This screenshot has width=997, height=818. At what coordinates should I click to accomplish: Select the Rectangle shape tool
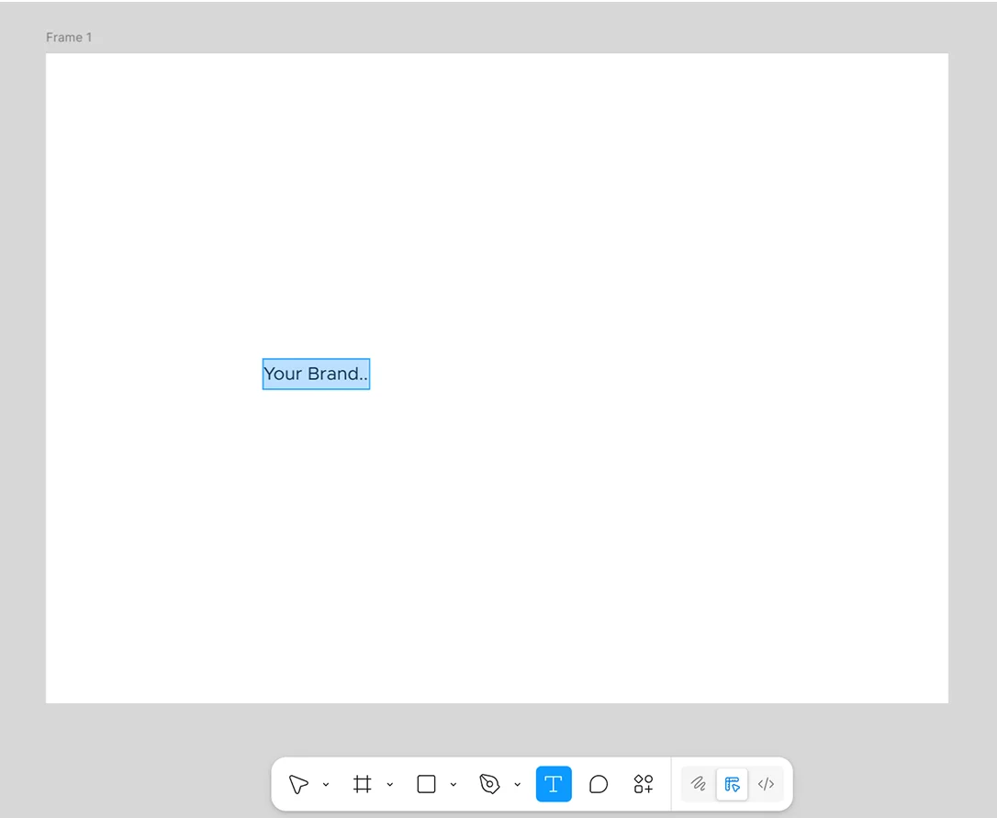pos(426,784)
